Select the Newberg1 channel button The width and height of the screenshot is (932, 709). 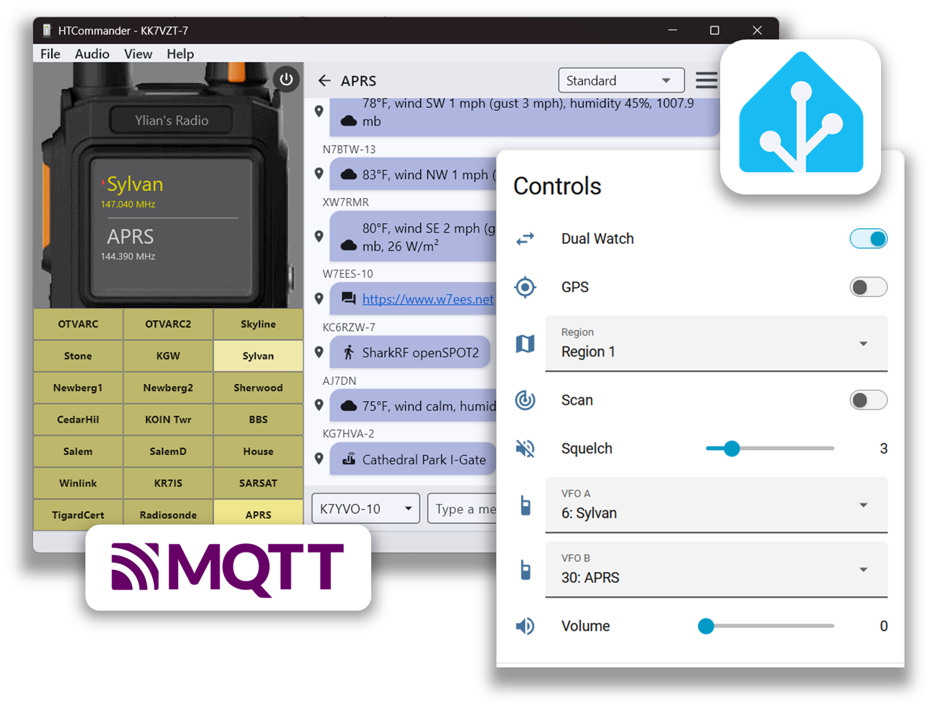[78, 388]
